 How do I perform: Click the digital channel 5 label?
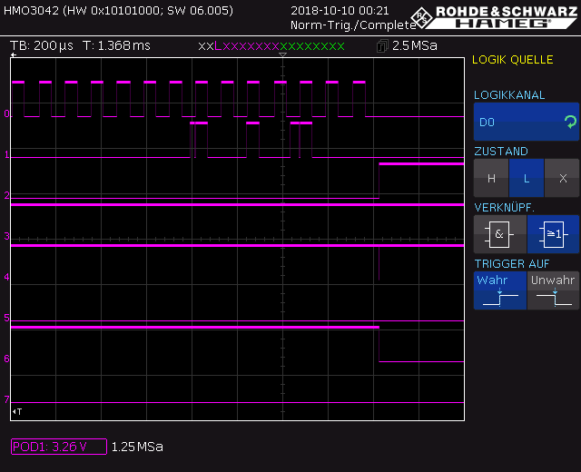[x=6, y=318]
